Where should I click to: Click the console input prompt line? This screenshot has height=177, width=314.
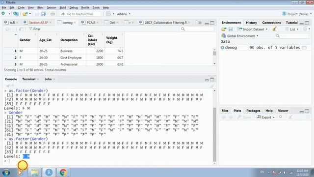tap(108, 161)
